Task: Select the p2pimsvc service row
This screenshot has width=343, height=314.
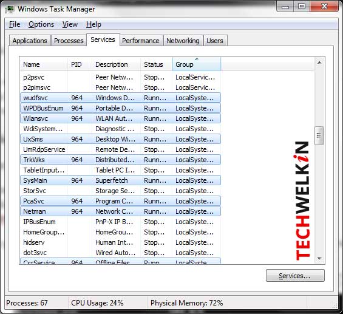Action: [x=120, y=87]
